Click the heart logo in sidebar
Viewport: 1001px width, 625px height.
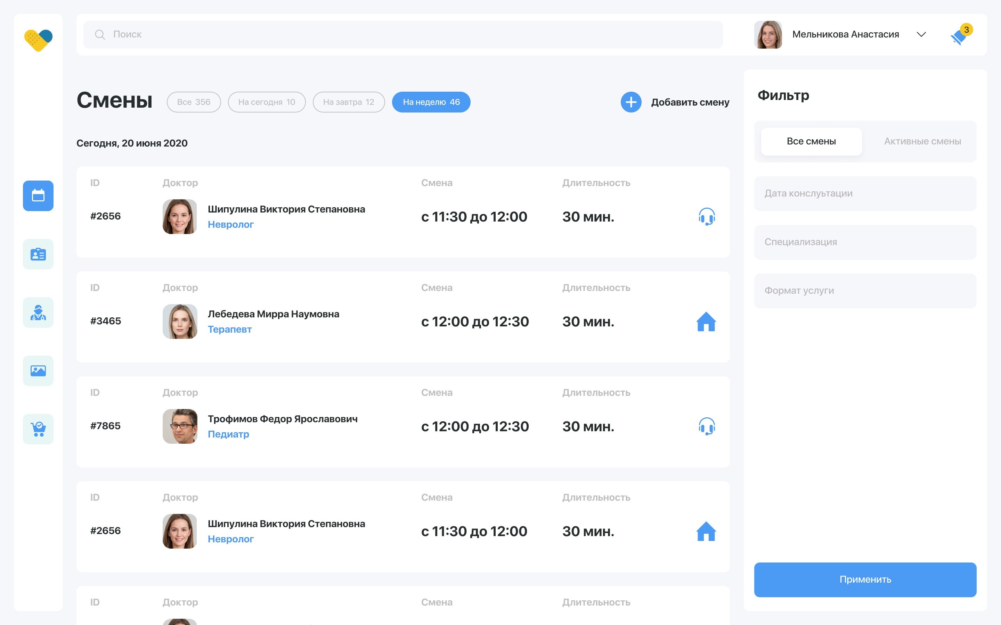(38, 40)
